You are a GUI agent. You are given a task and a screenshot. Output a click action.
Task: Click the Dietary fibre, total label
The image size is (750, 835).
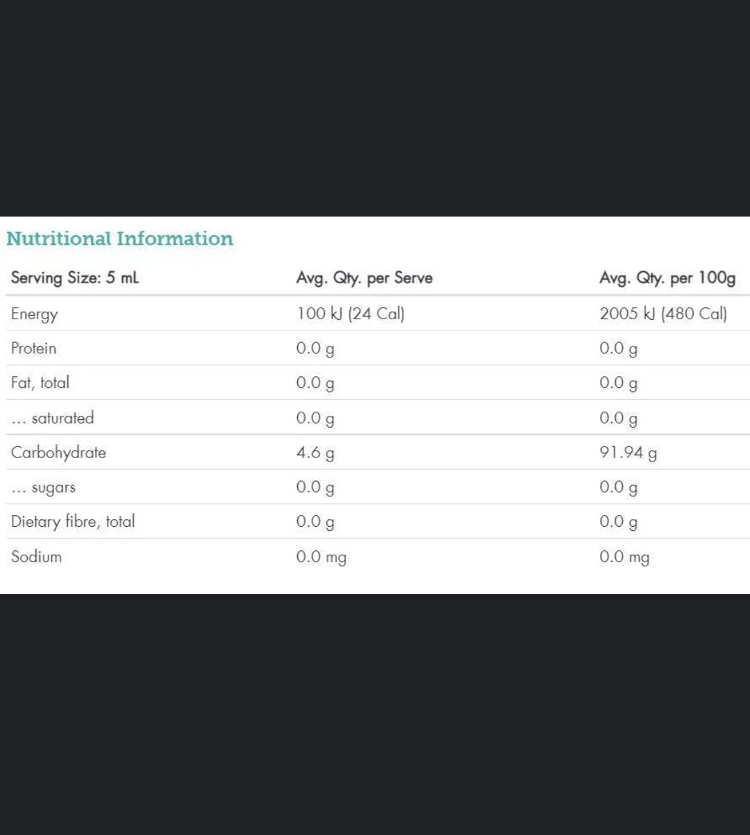[x=73, y=522]
